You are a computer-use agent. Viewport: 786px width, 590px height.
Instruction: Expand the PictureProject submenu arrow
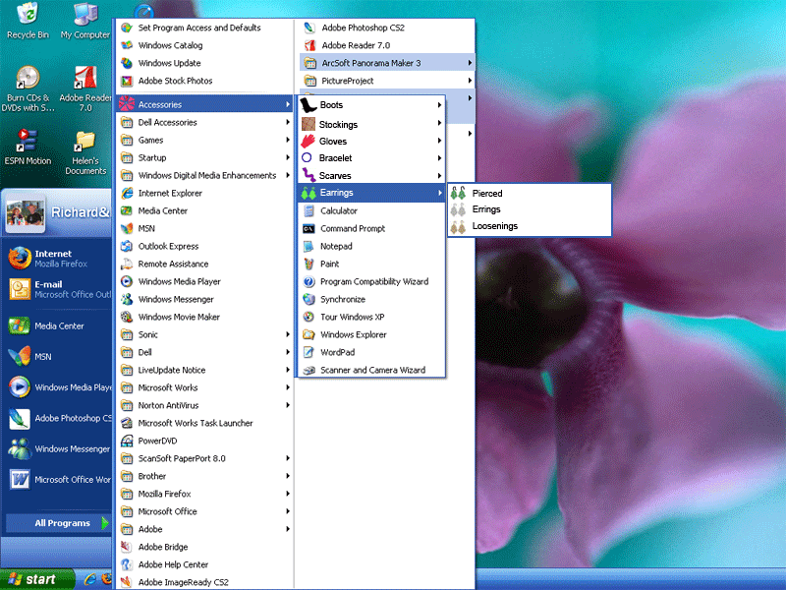coord(470,81)
